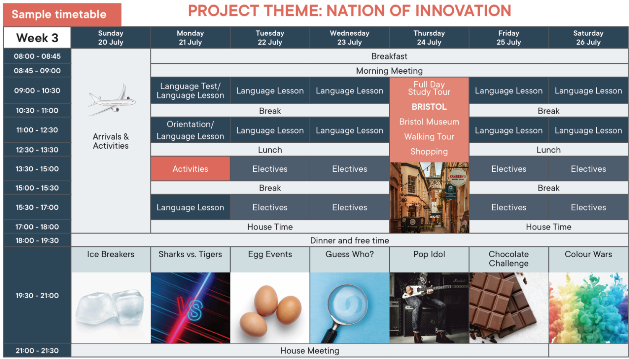Image resolution: width=629 pixels, height=359 pixels.
Task: Click the Chocolate Challenge label
Action: click(x=509, y=259)
